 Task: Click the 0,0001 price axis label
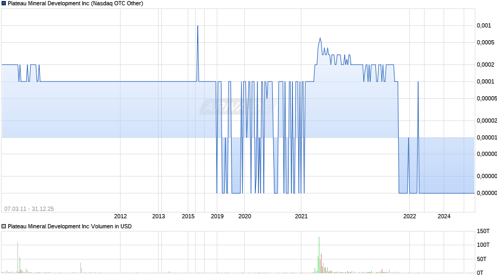coord(485,82)
